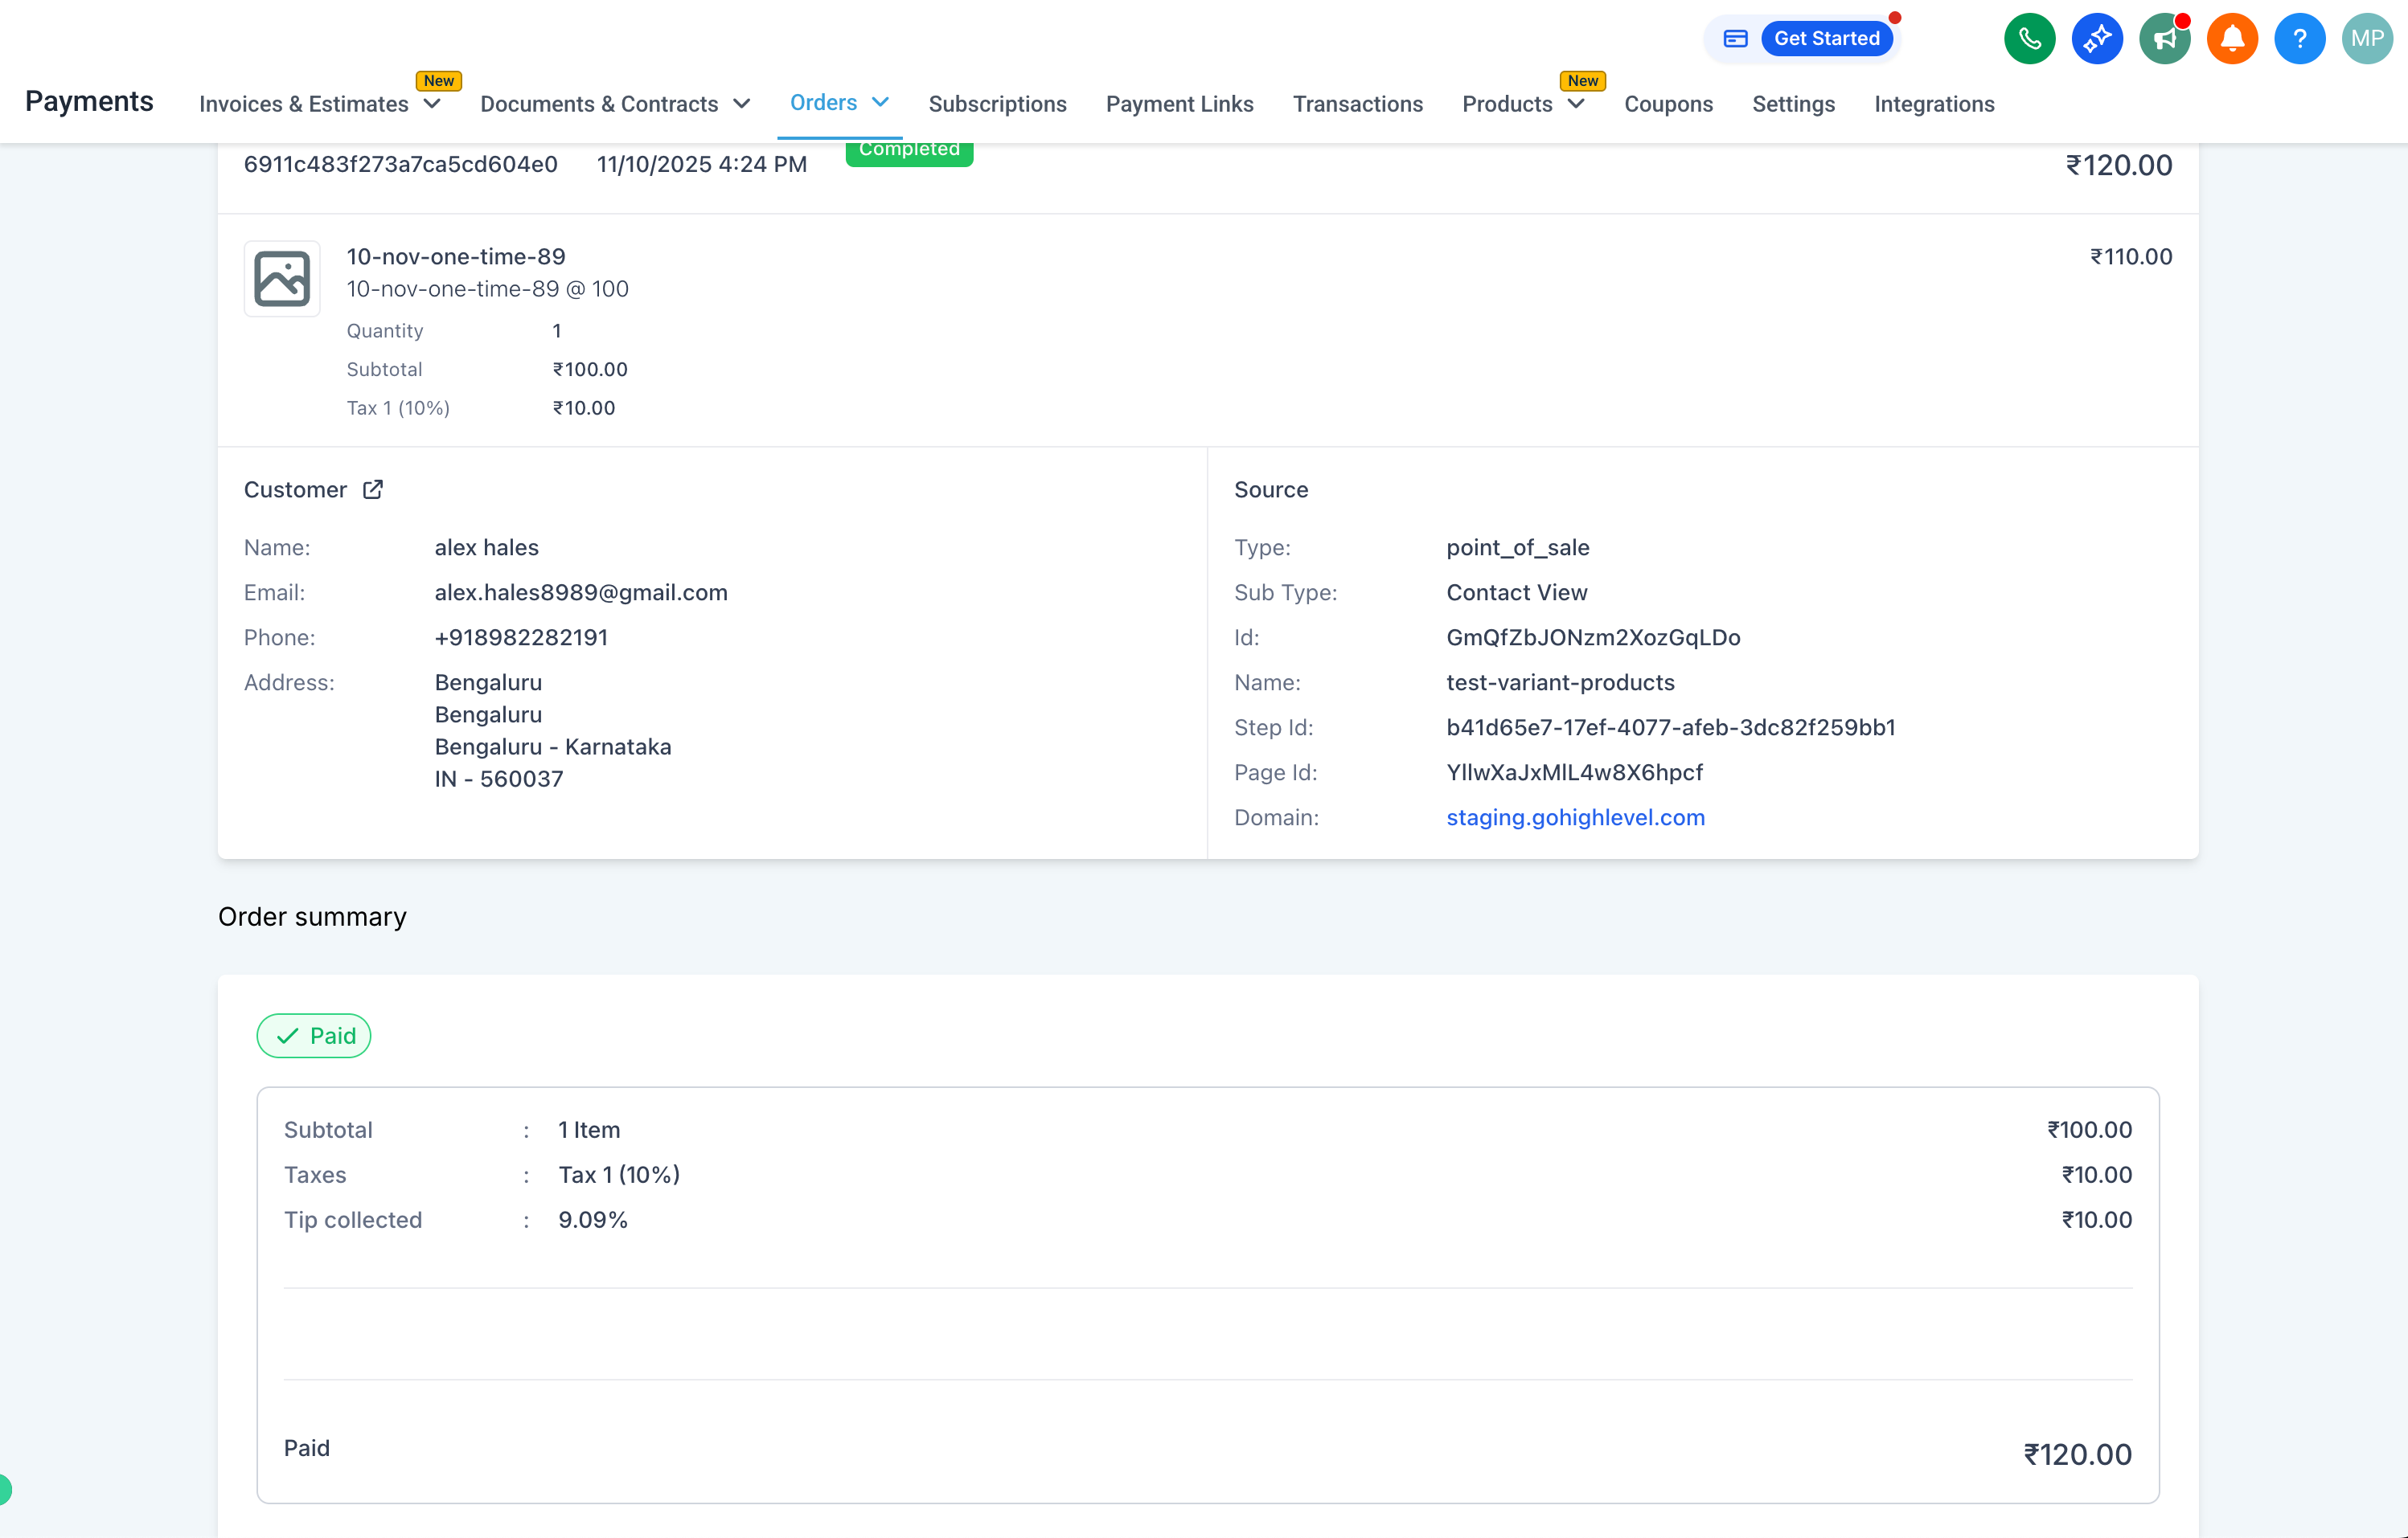Open the megaphone announcements icon
Screen dimensions: 2408x1538
coord(2164,39)
